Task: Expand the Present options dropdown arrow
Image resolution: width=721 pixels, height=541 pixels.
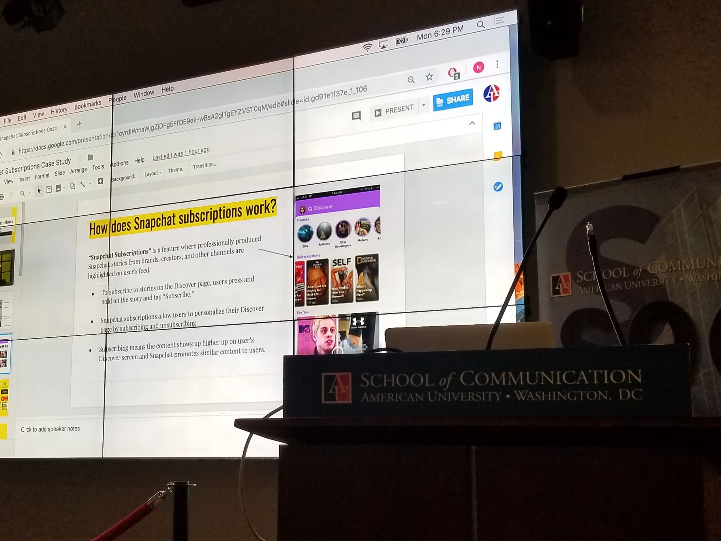Action: point(424,105)
